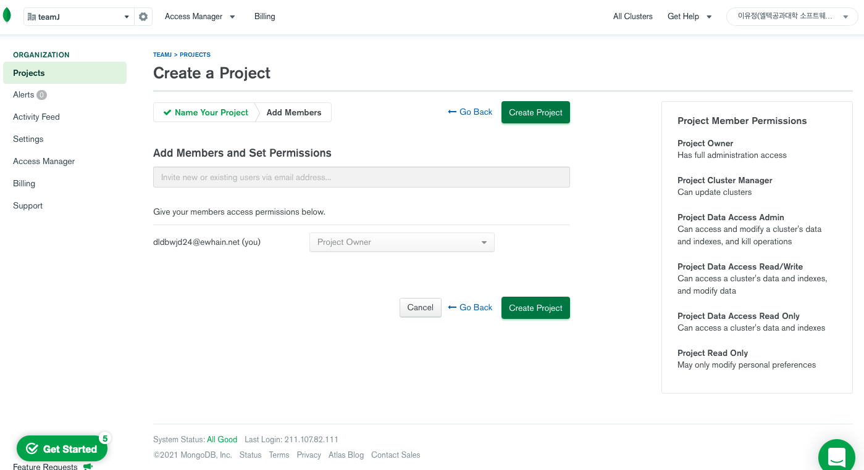The height and width of the screenshot is (470, 864).
Task: Click the Project Data Access Admin heading
Action: tap(731, 217)
